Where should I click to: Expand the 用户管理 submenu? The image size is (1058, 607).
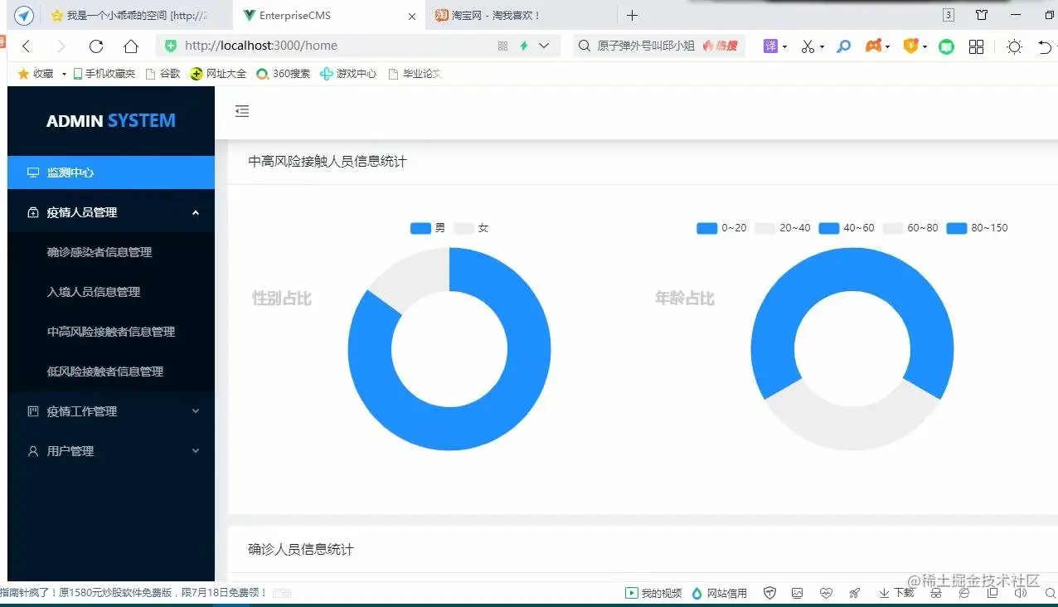pyautogui.click(x=111, y=451)
